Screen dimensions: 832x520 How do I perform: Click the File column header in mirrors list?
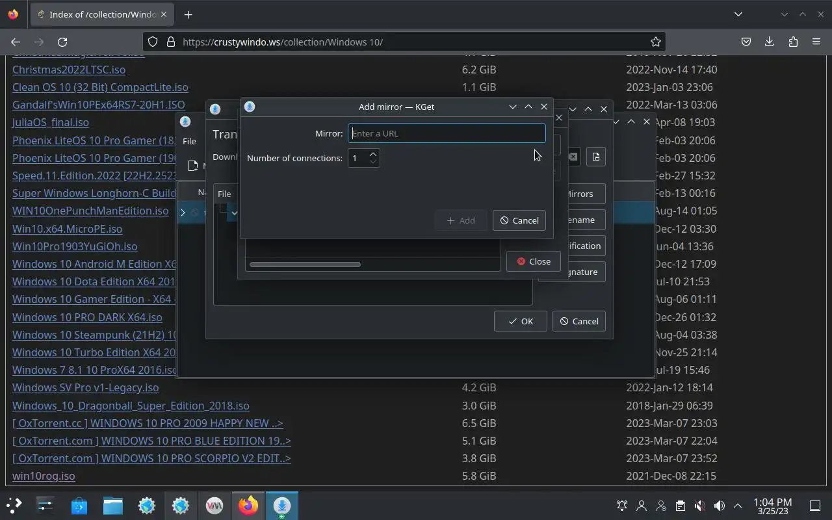tap(224, 194)
